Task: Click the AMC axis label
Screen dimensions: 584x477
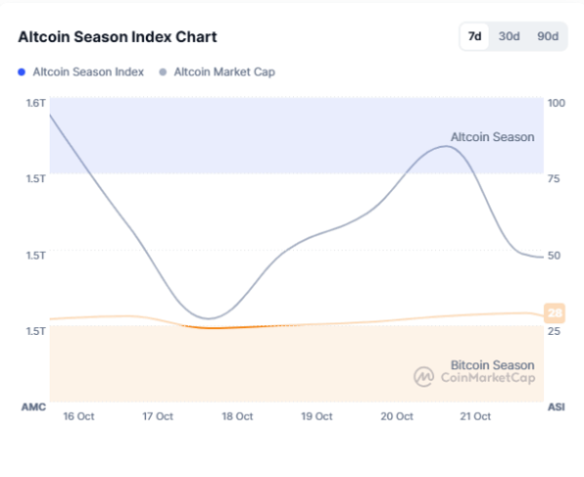Action: tap(34, 406)
